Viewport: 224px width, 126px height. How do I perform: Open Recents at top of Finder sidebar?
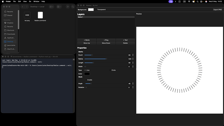click(10, 12)
